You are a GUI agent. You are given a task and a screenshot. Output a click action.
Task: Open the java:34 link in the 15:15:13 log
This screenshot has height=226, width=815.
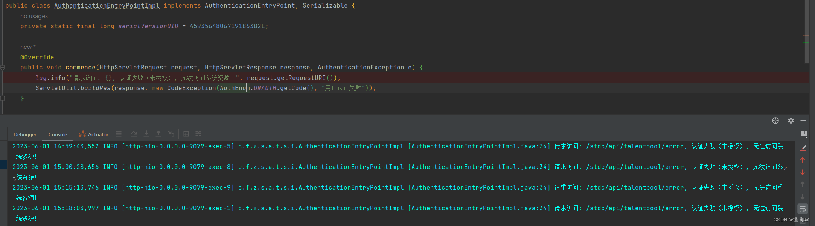point(479,188)
